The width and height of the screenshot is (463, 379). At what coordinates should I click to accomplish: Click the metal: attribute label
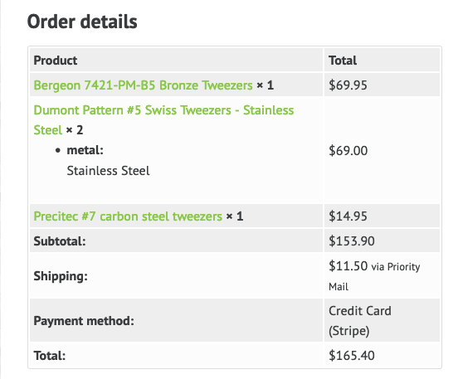[85, 150]
